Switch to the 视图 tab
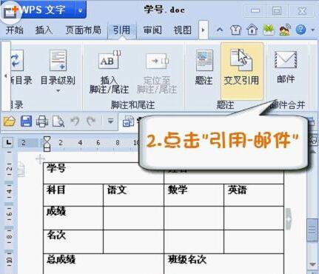 click(182, 30)
